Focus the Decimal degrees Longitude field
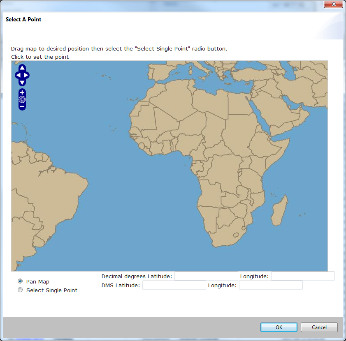 pos(303,276)
